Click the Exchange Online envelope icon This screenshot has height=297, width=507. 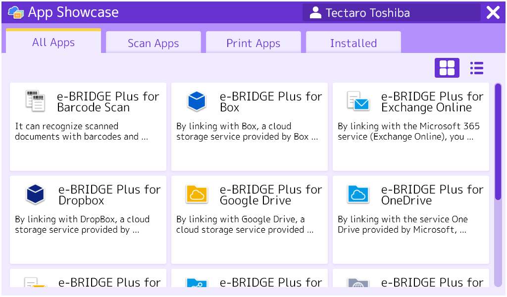click(358, 101)
